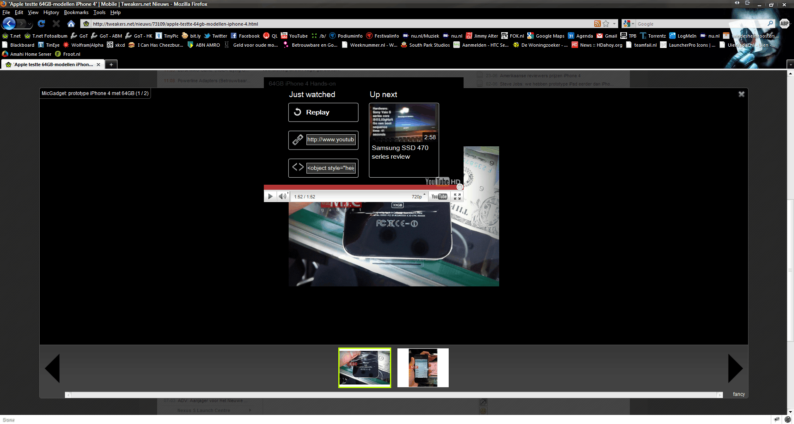
Task: Click the YouTube logo in the player bar
Action: 439,196
